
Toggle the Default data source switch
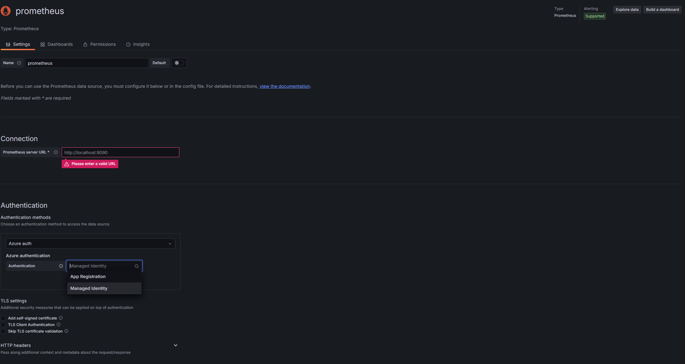coord(179,63)
